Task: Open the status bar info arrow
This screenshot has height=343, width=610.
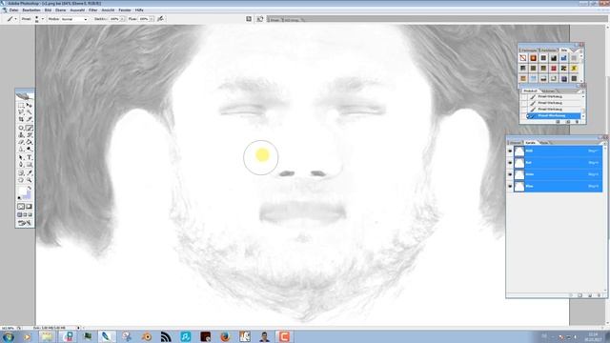Action: pyautogui.click(x=78, y=328)
